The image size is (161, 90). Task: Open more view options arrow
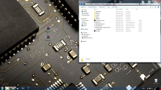point(152,7)
